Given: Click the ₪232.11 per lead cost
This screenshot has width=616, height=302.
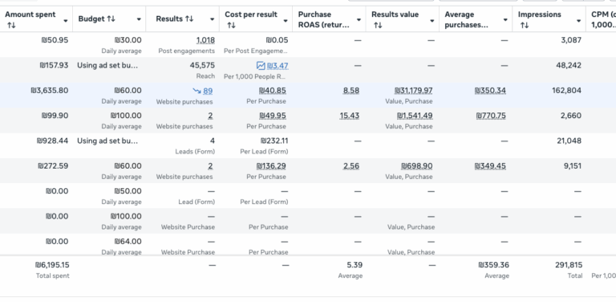Looking at the screenshot, I should click(274, 141).
